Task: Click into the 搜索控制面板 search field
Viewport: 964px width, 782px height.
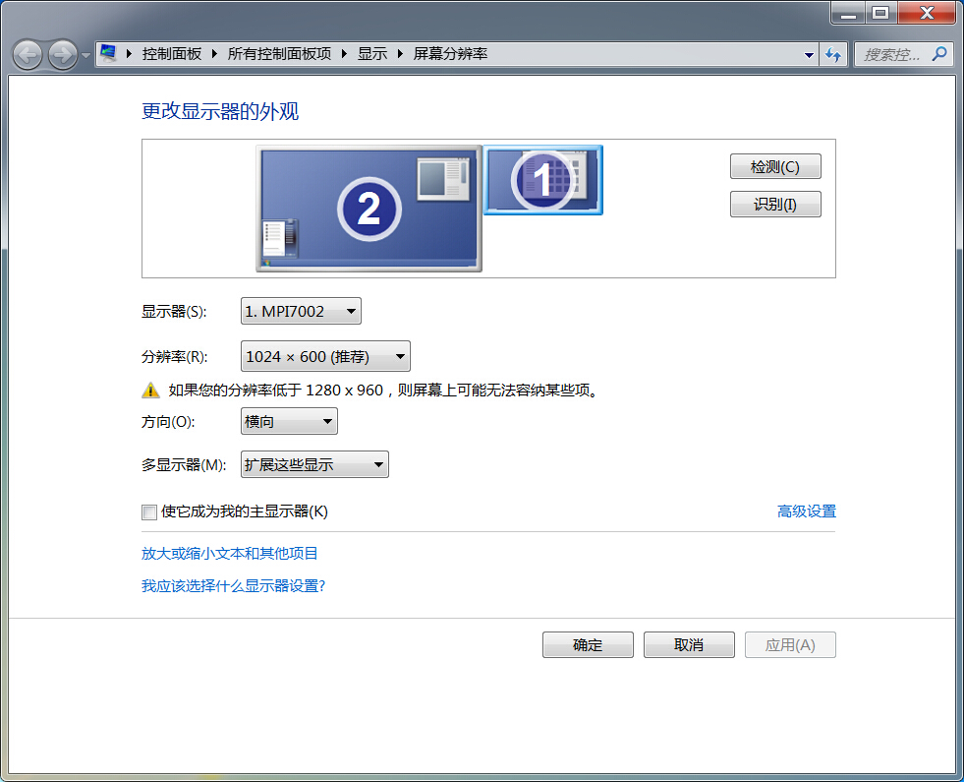Action: [x=892, y=55]
